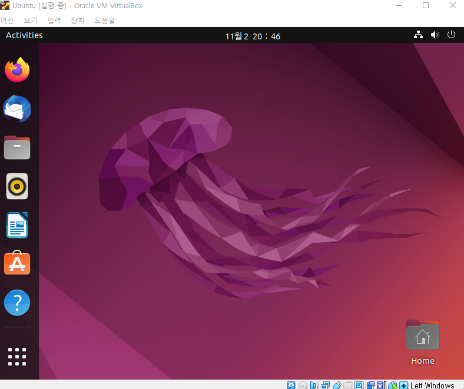Click the VirtualBox window title icon
This screenshot has height=389, width=464.
5,5
